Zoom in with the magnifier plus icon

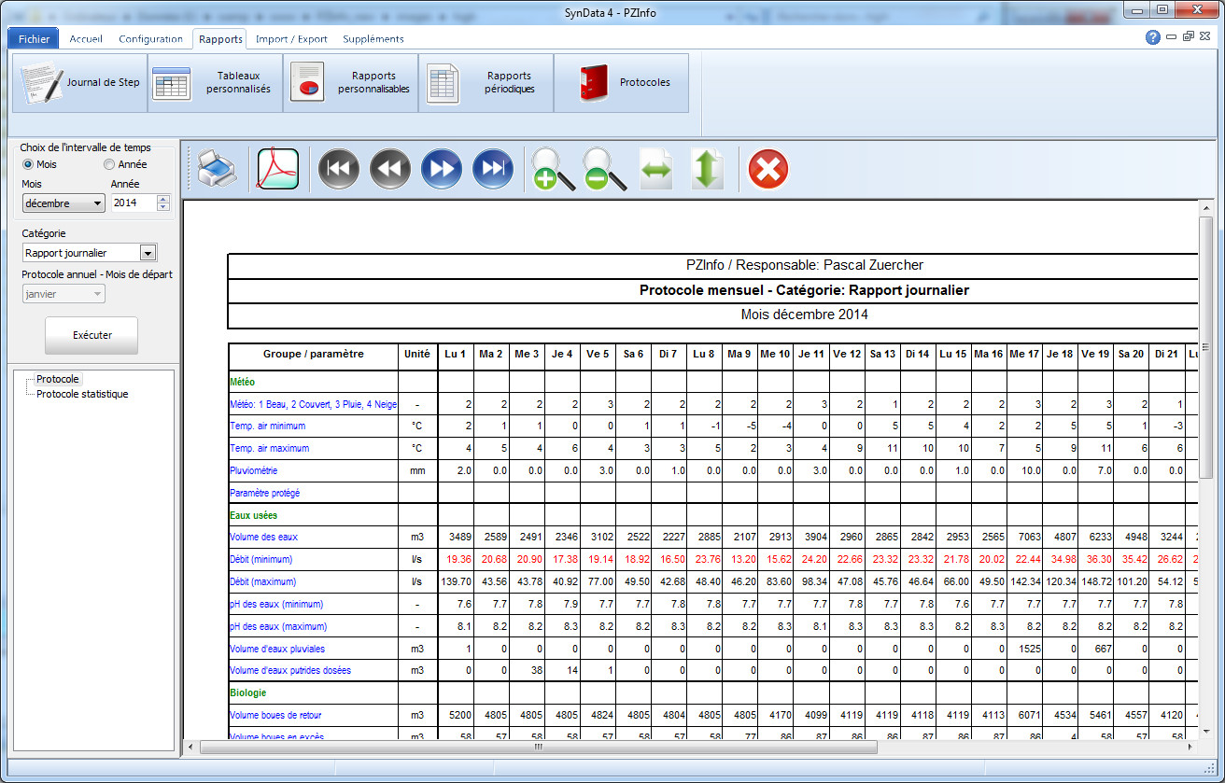(x=553, y=170)
